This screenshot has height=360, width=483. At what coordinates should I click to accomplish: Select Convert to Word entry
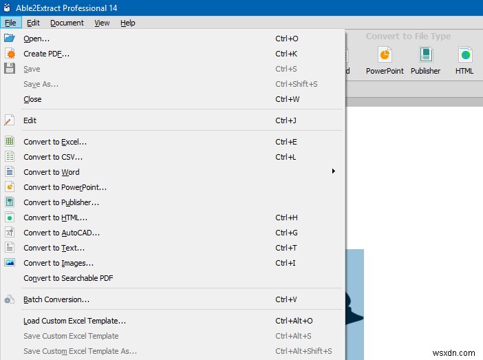click(x=173, y=172)
